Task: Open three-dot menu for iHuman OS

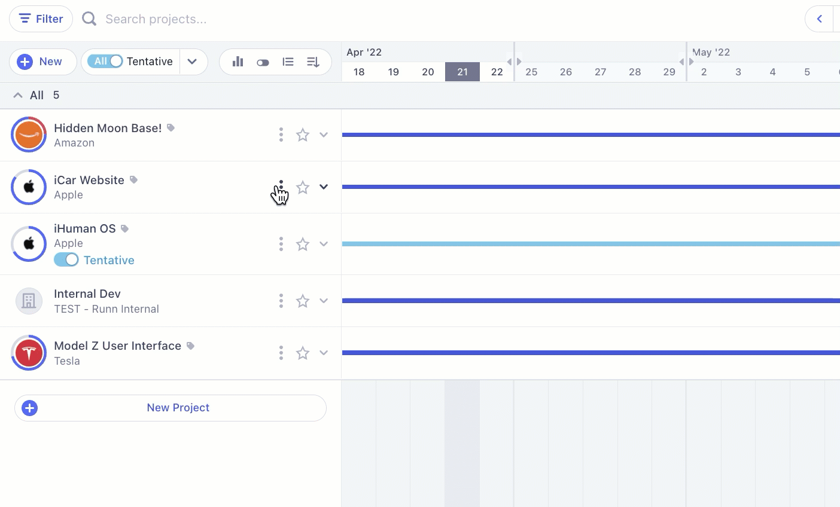Action: pyautogui.click(x=281, y=244)
